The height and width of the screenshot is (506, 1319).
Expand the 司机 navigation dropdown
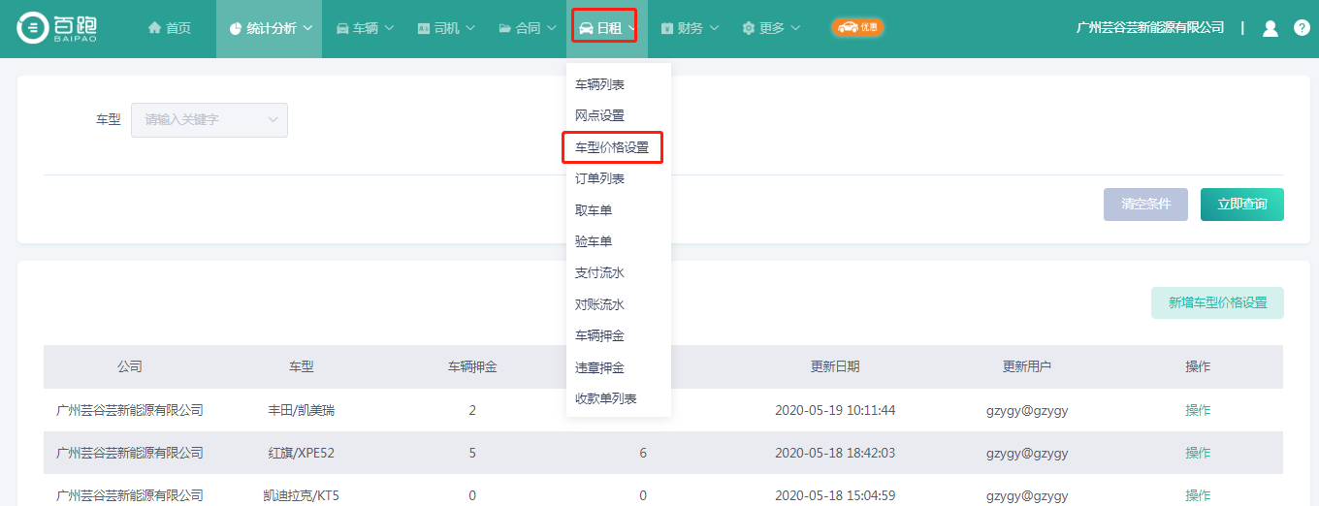[445, 28]
